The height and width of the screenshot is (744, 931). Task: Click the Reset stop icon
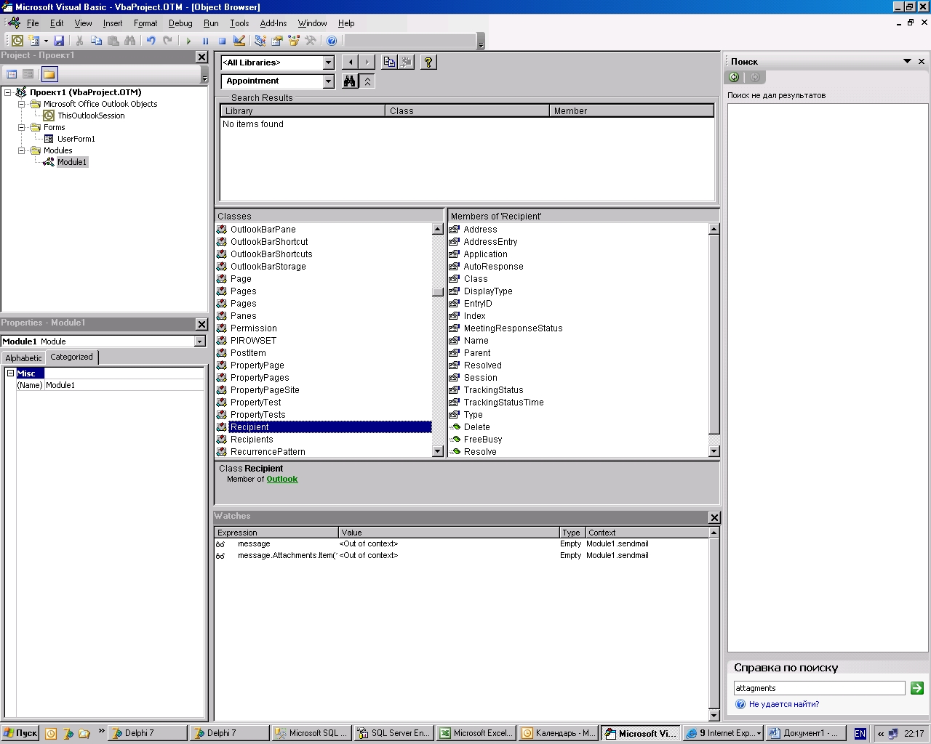pos(222,41)
